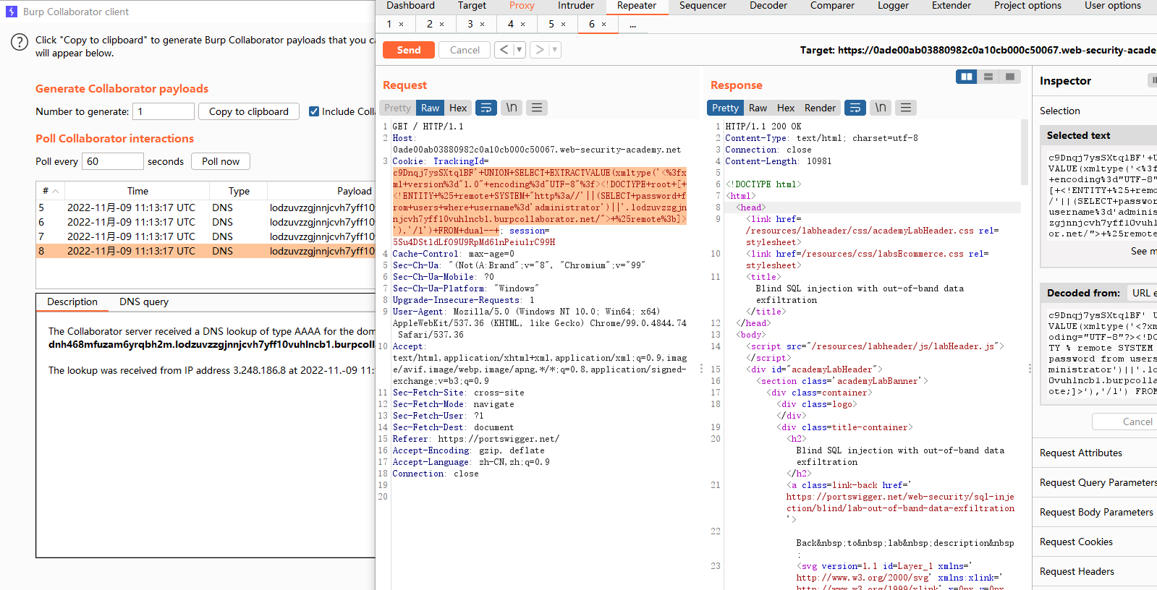The width and height of the screenshot is (1157, 590).
Task: Open the Project options tab
Action: [x=1027, y=6]
